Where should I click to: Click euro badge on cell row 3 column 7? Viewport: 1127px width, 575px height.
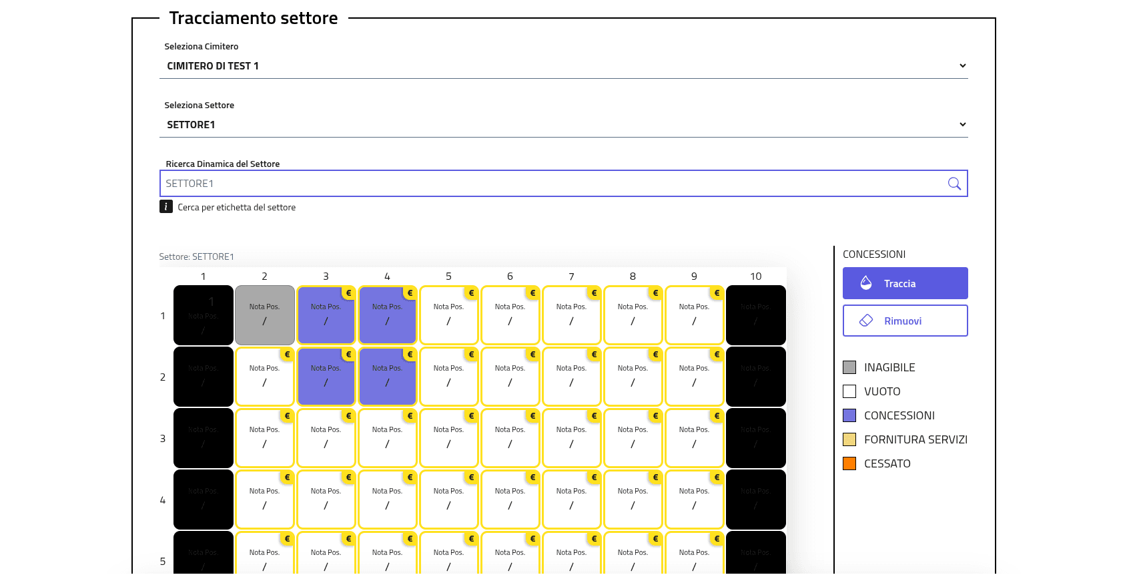point(594,415)
